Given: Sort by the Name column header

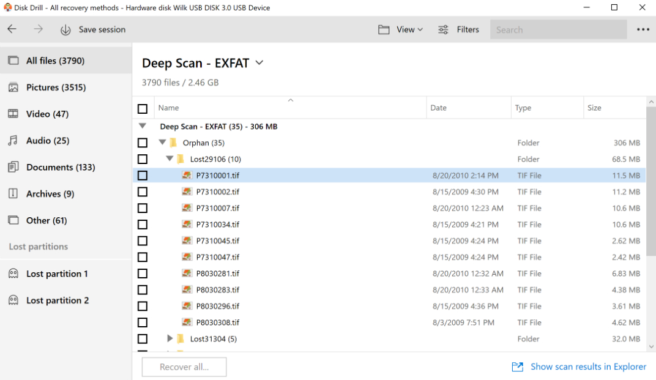Looking at the screenshot, I should 290,108.
